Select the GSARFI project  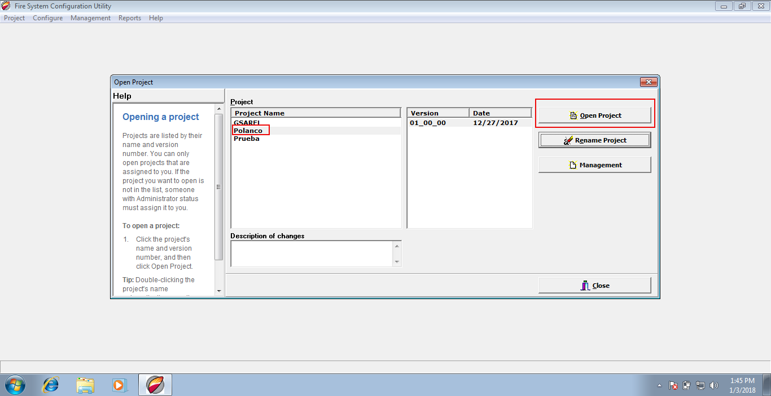coord(247,122)
